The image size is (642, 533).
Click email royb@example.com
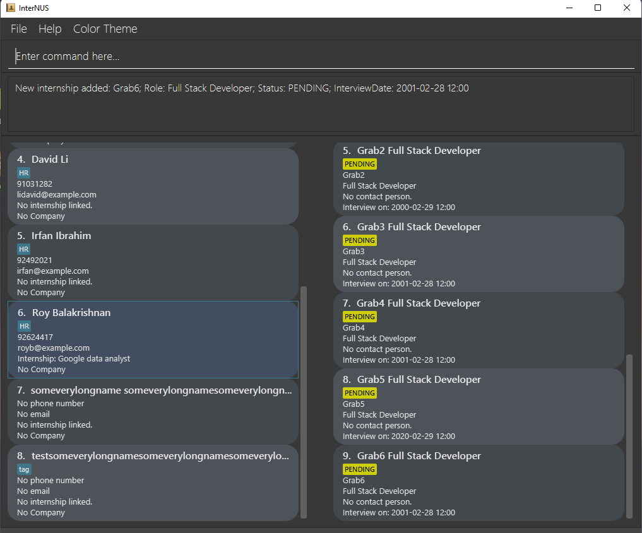pos(54,348)
